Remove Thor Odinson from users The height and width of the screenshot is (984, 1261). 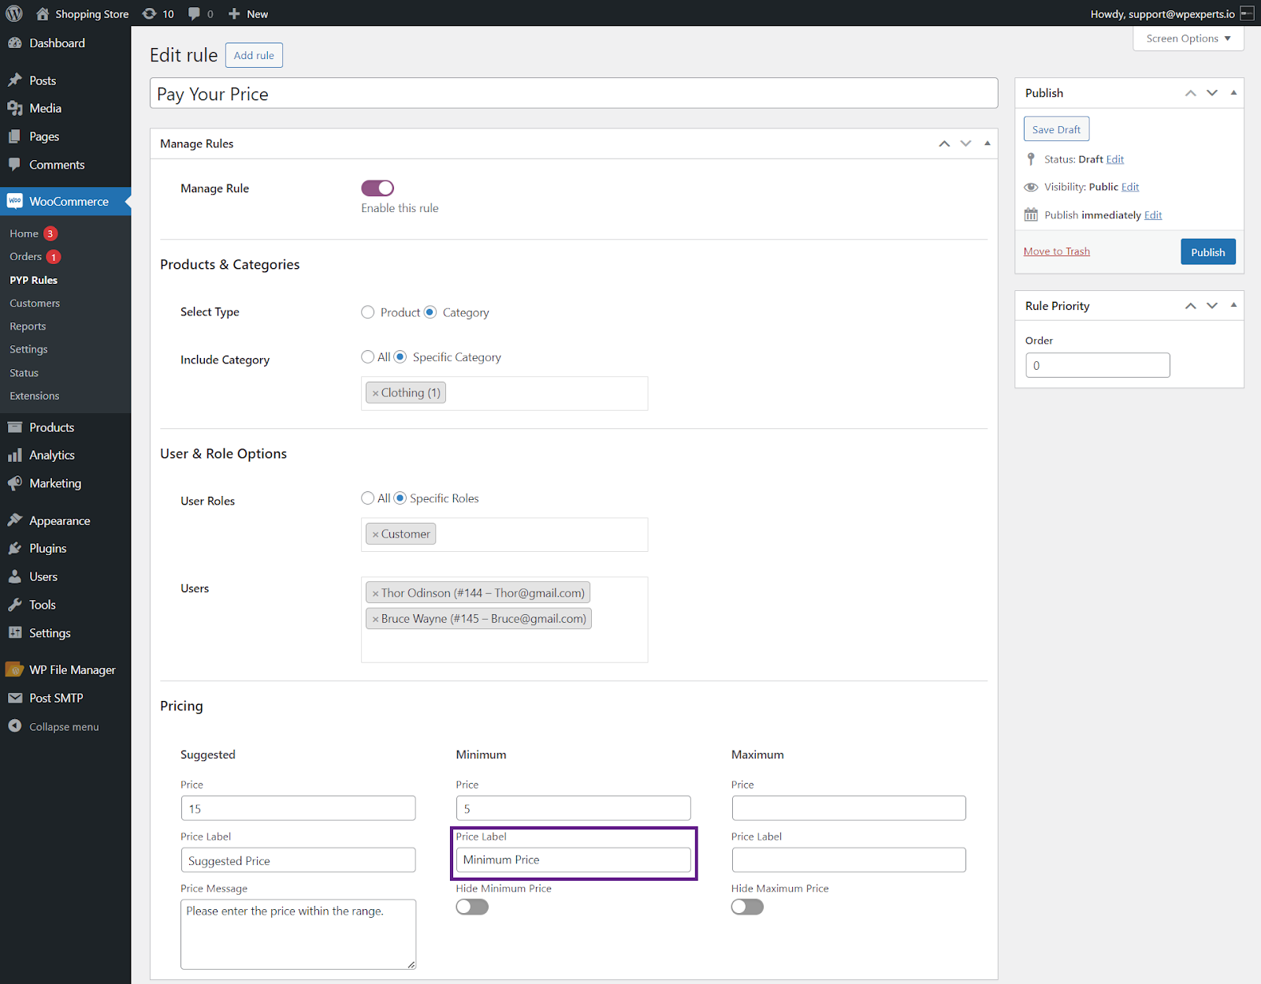376,593
